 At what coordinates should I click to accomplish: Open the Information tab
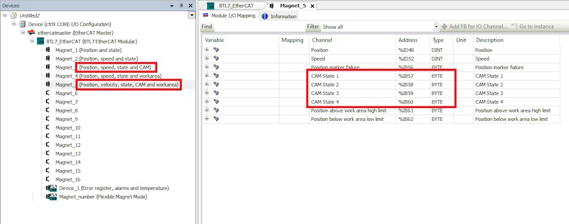[x=279, y=16]
